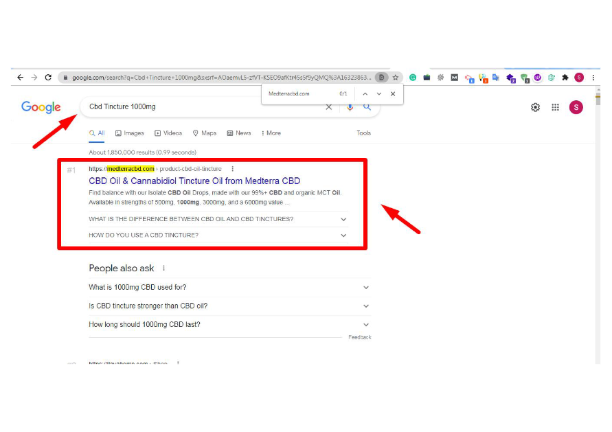Expand What is 1000mg CBD used for?
Image resolution: width=612 pixels, height=432 pixels.
(x=229, y=287)
